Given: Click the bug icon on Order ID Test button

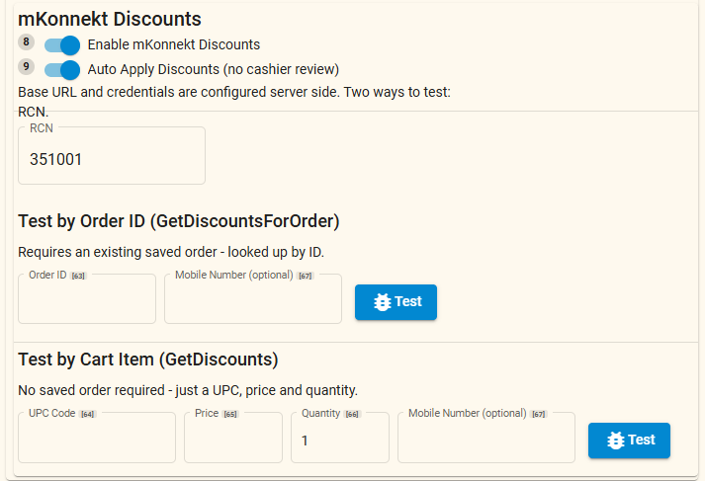Looking at the screenshot, I should tap(383, 302).
